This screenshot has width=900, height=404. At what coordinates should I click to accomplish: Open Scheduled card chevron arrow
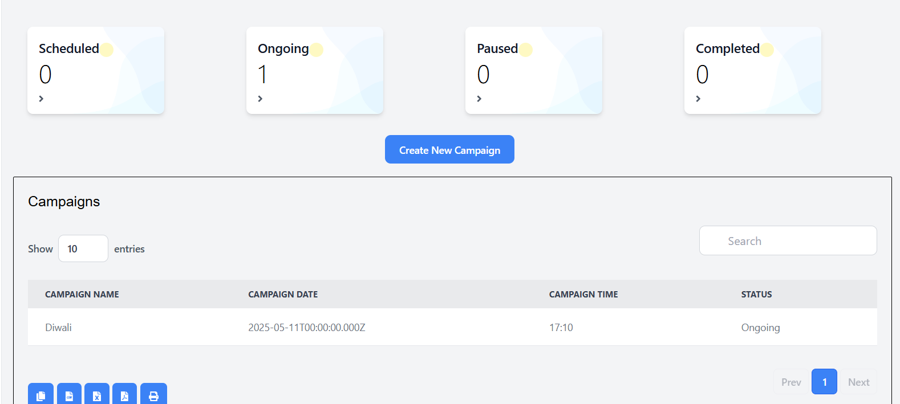(41, 99)
